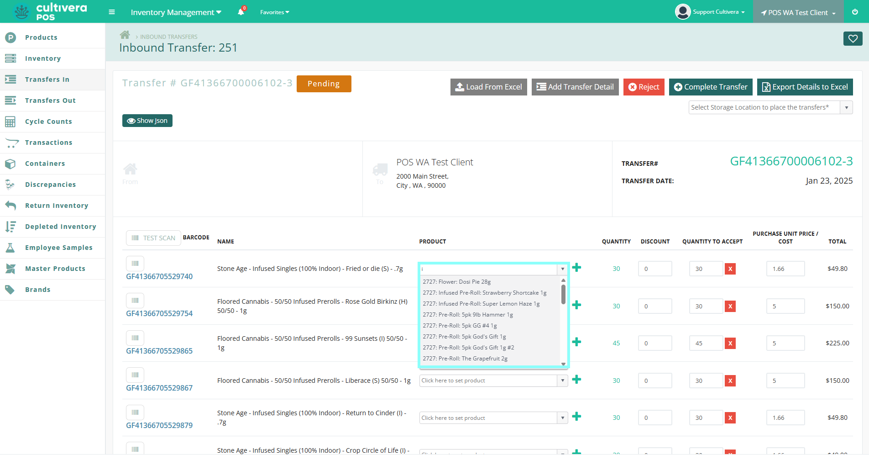Screen dimensions: 869x455
Task: Click unit price field showing 1.66 first row
Action: tap(785, 269)
